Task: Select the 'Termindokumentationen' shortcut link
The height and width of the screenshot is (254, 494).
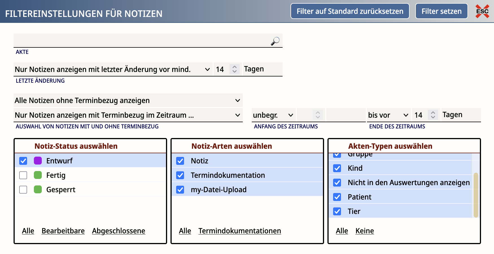Action: [x=239, y=231]
